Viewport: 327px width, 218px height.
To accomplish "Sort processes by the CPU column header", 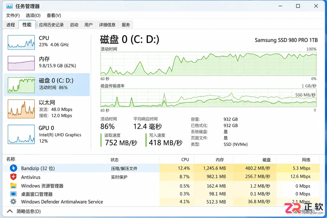I will pos(185,160).
